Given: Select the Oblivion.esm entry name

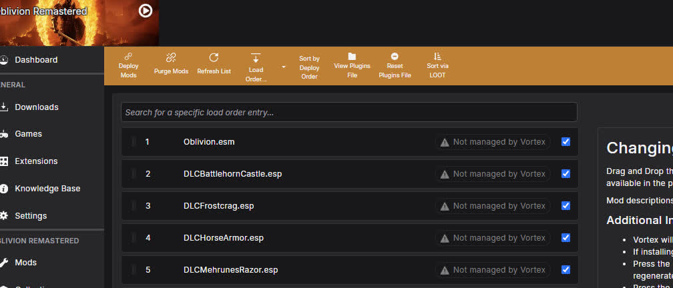Looking at the screenshot, I should click(x=209, y=142).
